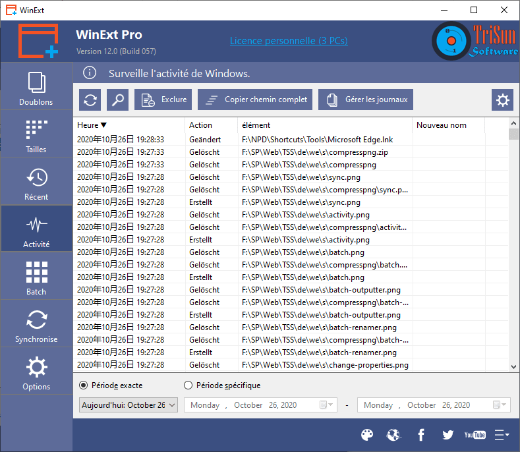Select the Activité sidebar section
Screen dimensions: 520x452
[x=36, y=229]
